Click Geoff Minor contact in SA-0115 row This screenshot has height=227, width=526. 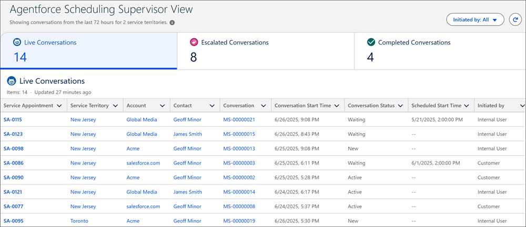tap(188, 120)
